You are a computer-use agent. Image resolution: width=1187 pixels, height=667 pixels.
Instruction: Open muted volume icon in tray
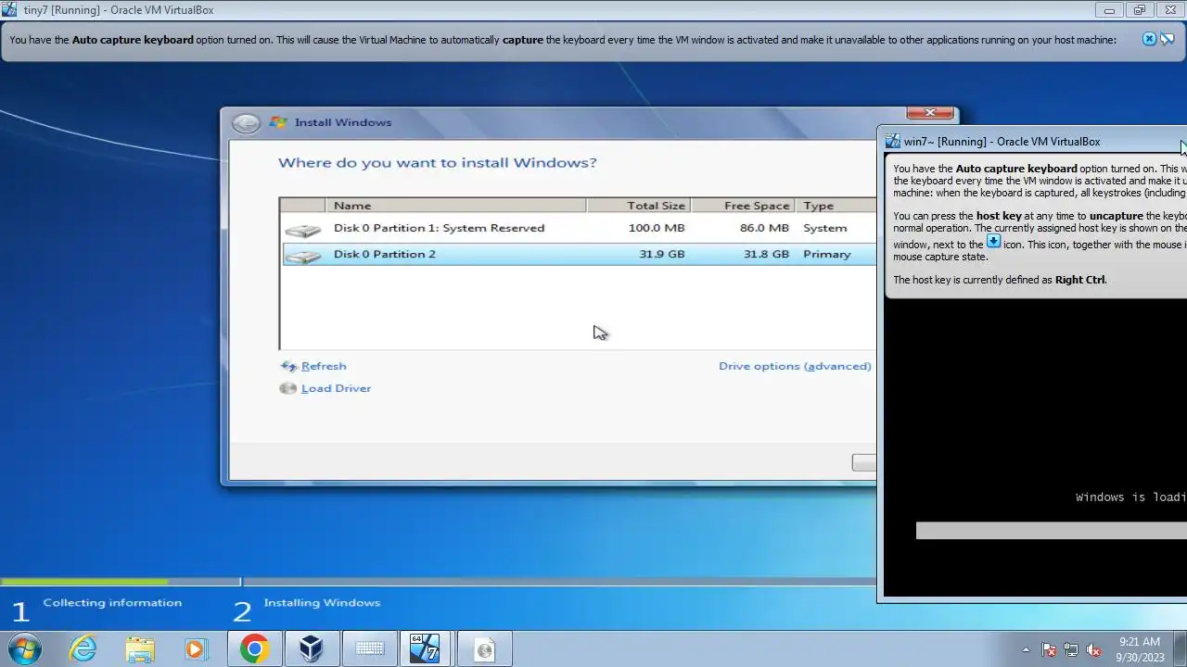(x=1093, y=650)
